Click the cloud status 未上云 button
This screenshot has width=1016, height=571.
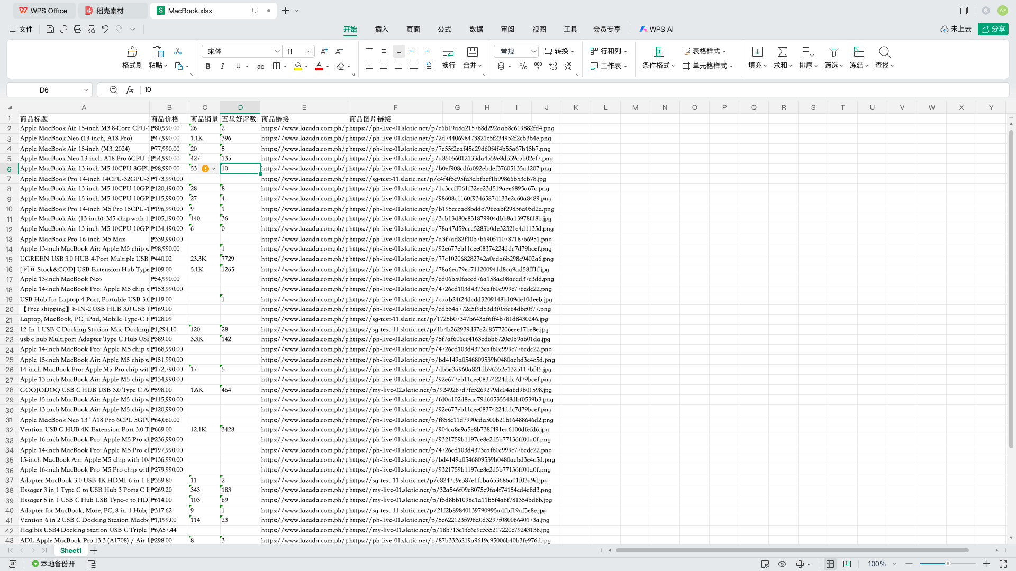(x=956, y=29)
